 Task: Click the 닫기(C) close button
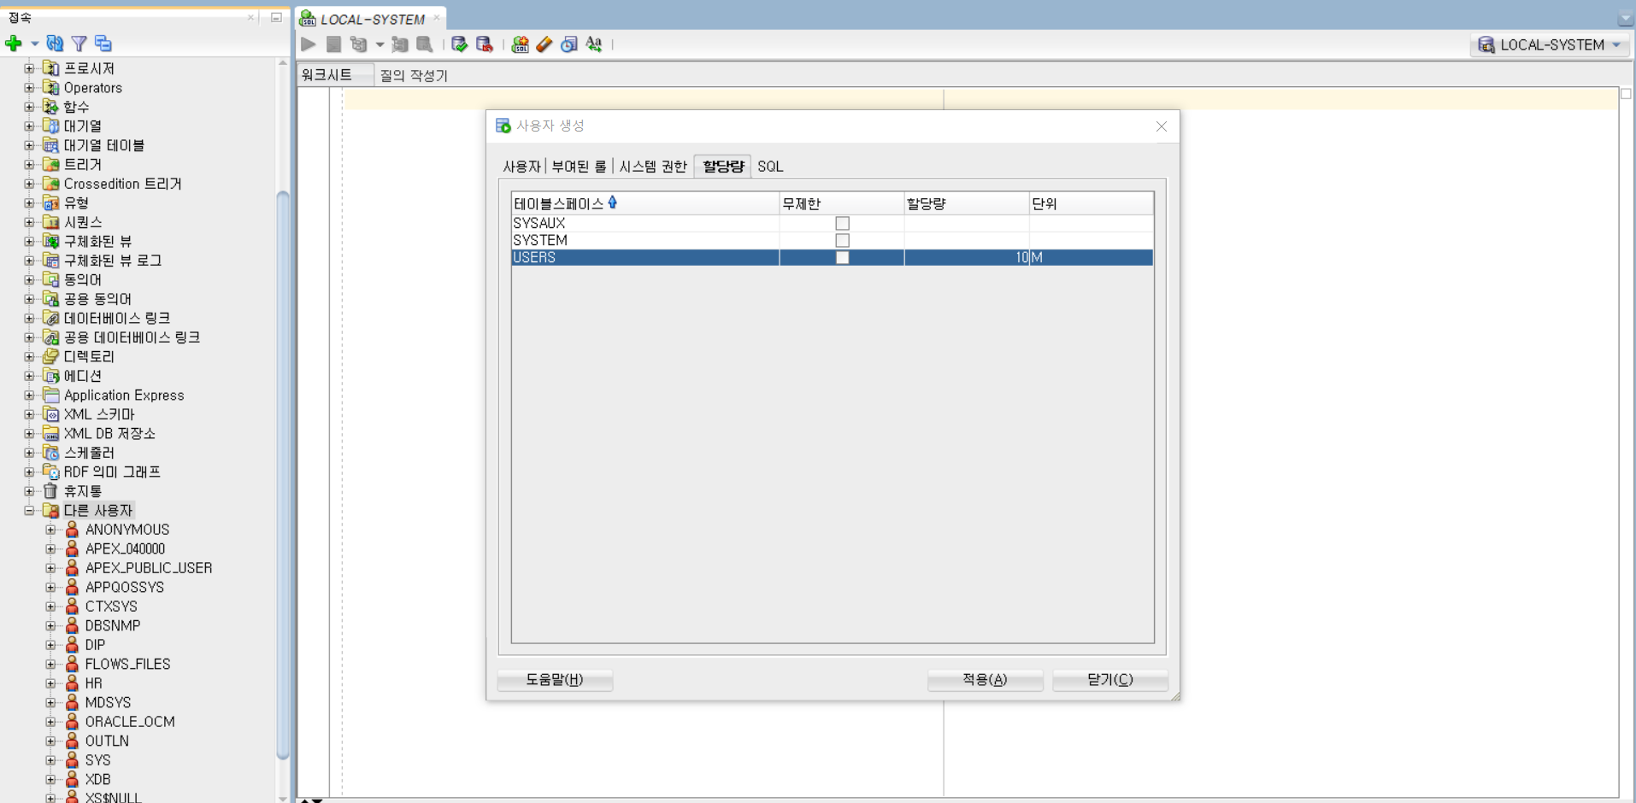(1109, 679)
